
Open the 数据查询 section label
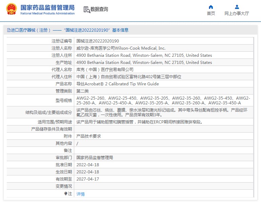coord(99,9)
